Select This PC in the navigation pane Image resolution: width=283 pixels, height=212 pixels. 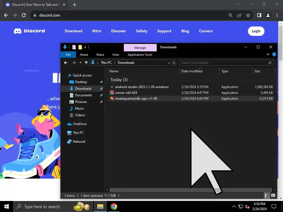click(x=78, y=133)
